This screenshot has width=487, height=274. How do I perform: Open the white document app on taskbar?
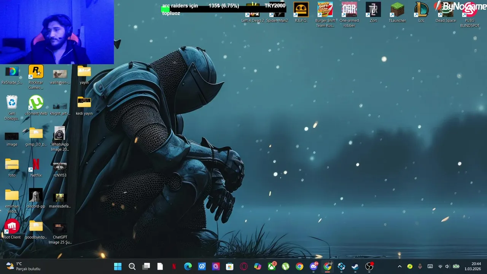click(160, 266)
